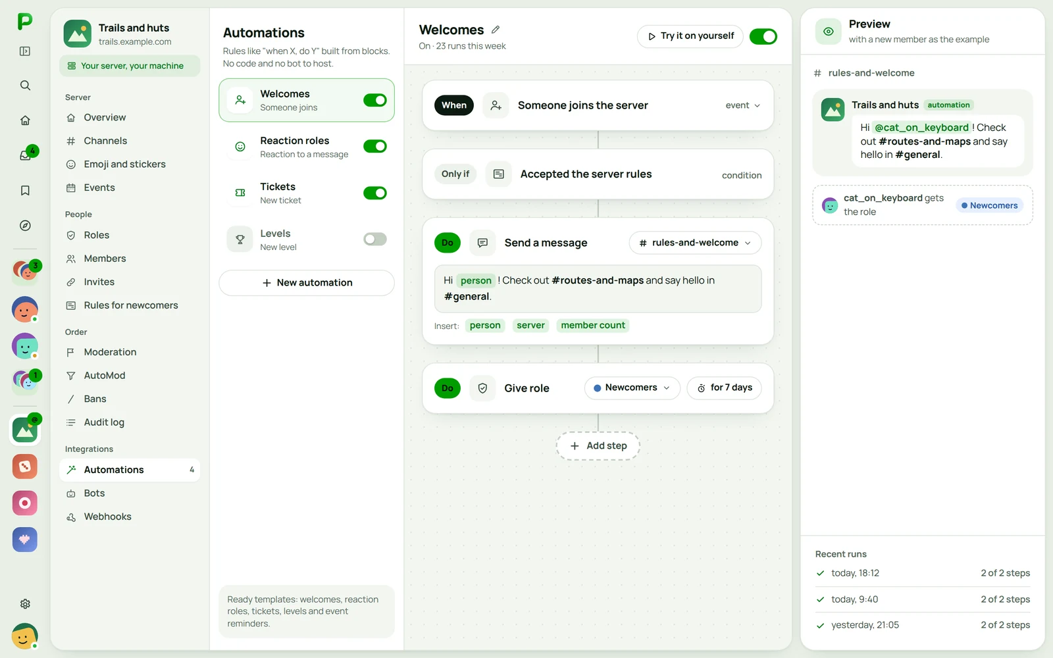Screen dimensions: 1053x658
Task: Click the Try it on yourself button
Action: (x=690, y=36)
